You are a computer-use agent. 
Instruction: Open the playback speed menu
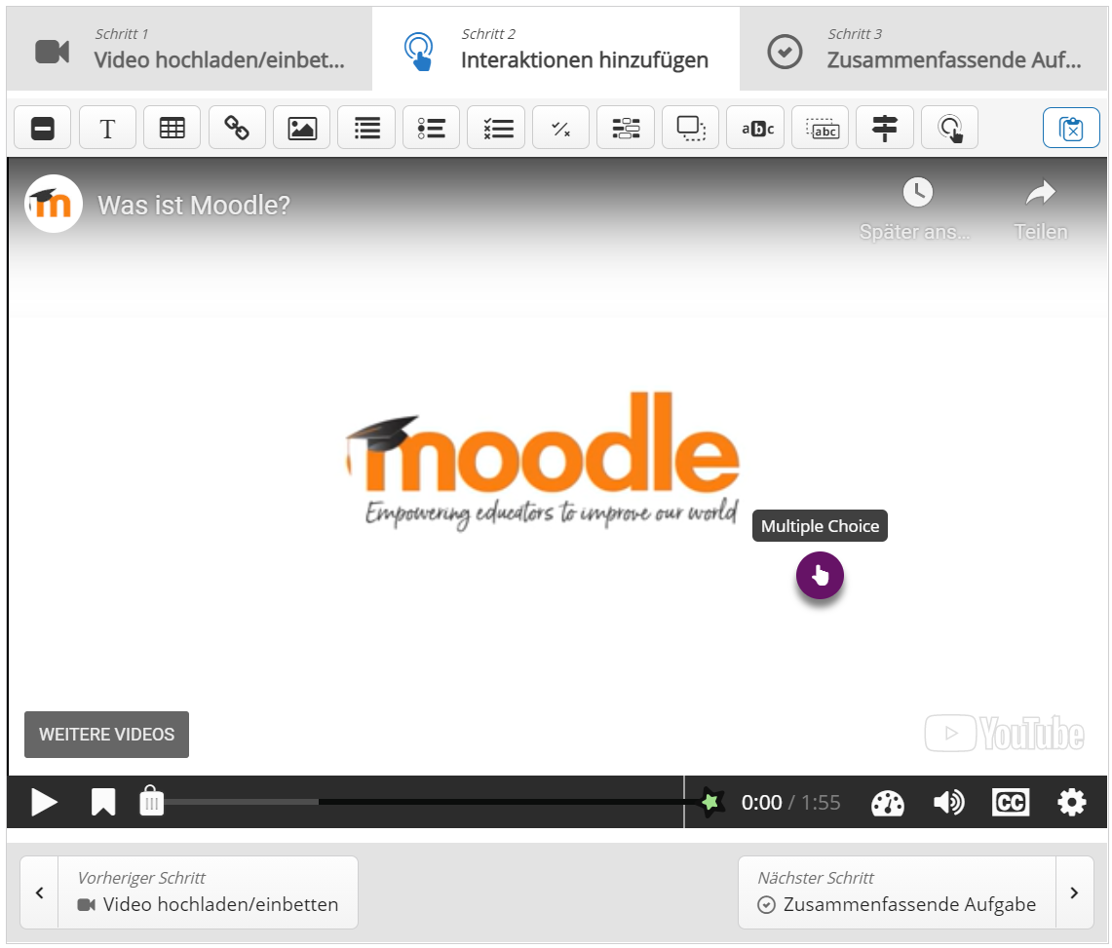[887, 803]
